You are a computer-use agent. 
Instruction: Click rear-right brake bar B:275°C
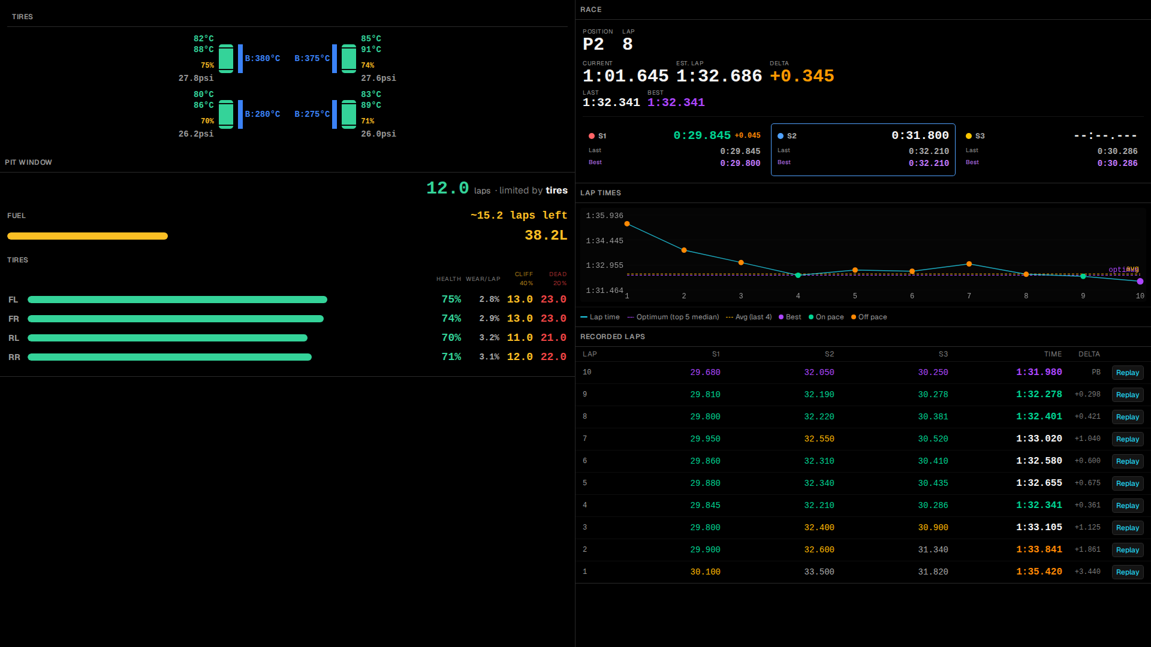point(335,114)
